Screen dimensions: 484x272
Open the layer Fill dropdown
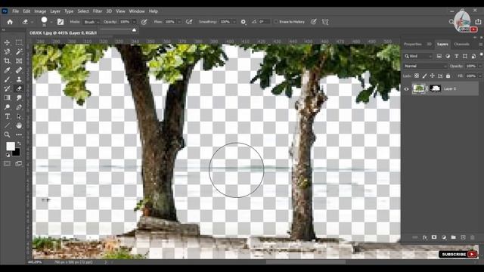480,76
